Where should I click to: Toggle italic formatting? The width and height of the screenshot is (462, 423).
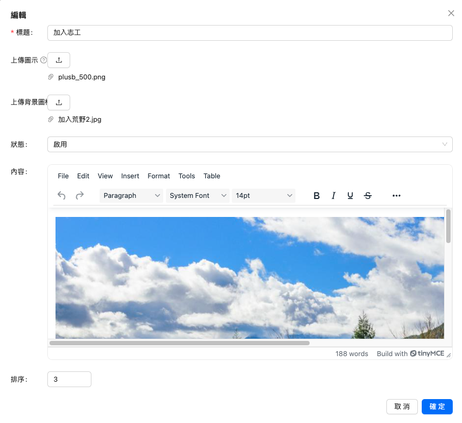pos(334,196)
